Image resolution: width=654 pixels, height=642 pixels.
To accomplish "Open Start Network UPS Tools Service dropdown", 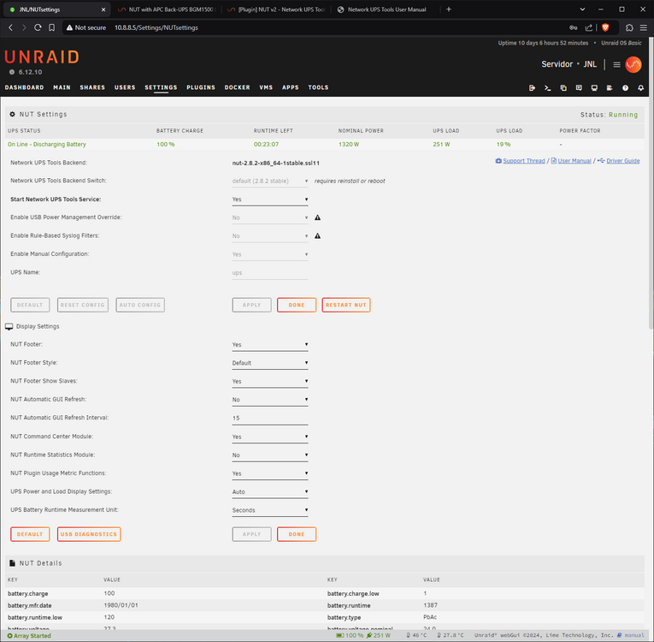I will [x=270, y=199].
